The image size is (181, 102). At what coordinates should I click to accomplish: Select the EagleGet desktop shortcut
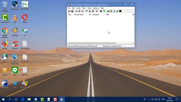[x=5, y=84]
